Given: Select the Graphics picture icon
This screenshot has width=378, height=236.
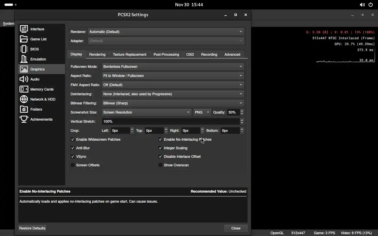Looking at the screenshot, I should tap(24, 69).
